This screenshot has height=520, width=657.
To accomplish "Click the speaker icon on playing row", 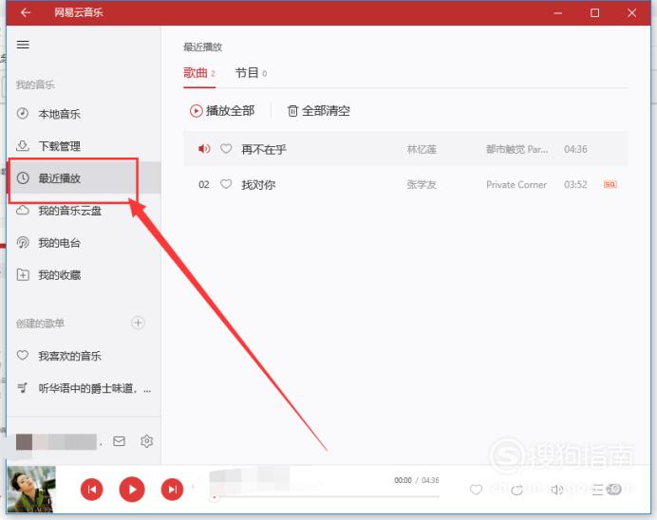I will coord(204,149).
